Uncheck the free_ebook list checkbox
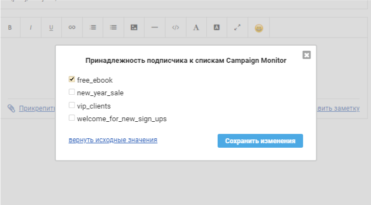 pyautogui.click(x=72, y=79)
